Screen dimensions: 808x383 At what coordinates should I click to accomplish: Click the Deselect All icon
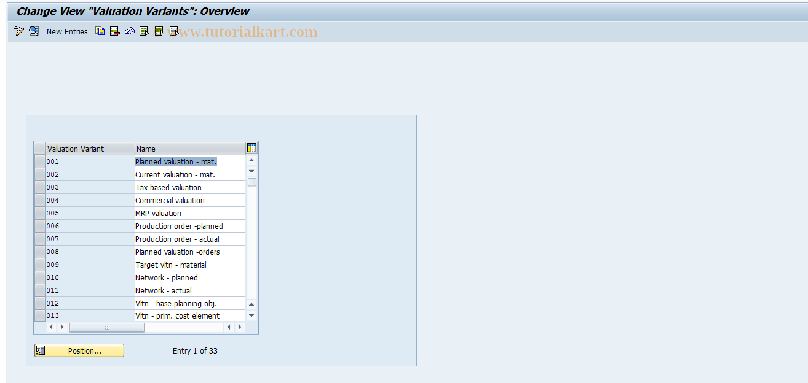click(173, 31)
